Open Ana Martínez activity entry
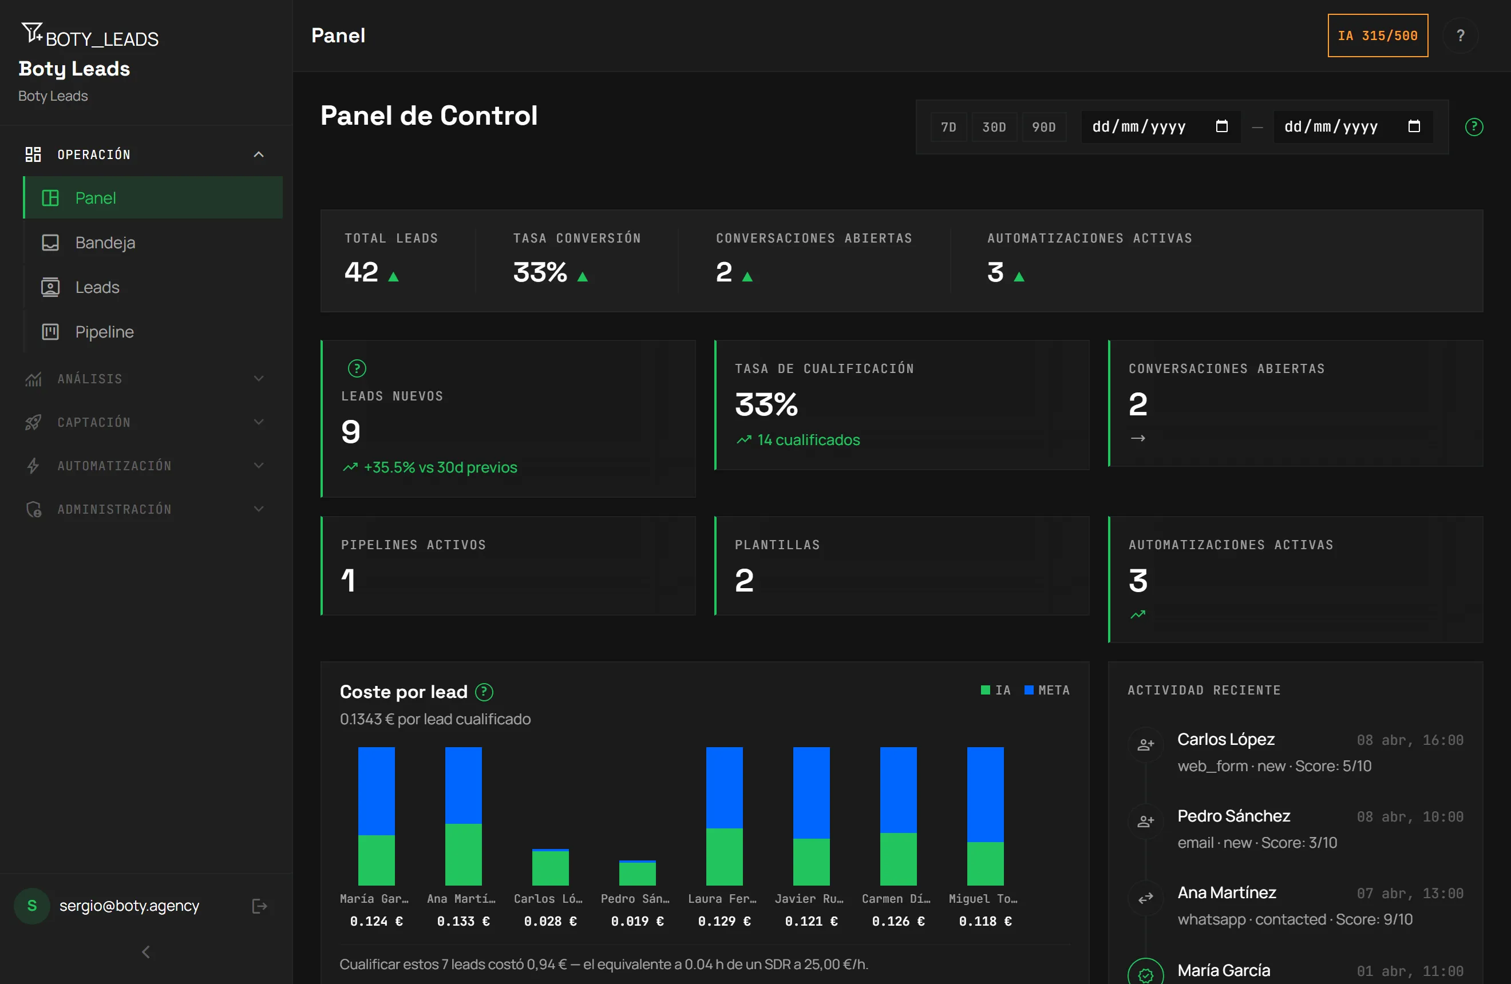The image size is (1511, 984). (1295, 906)
